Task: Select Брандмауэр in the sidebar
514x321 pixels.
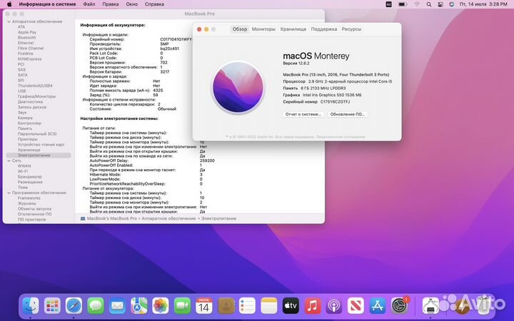Action: point(30,177)
